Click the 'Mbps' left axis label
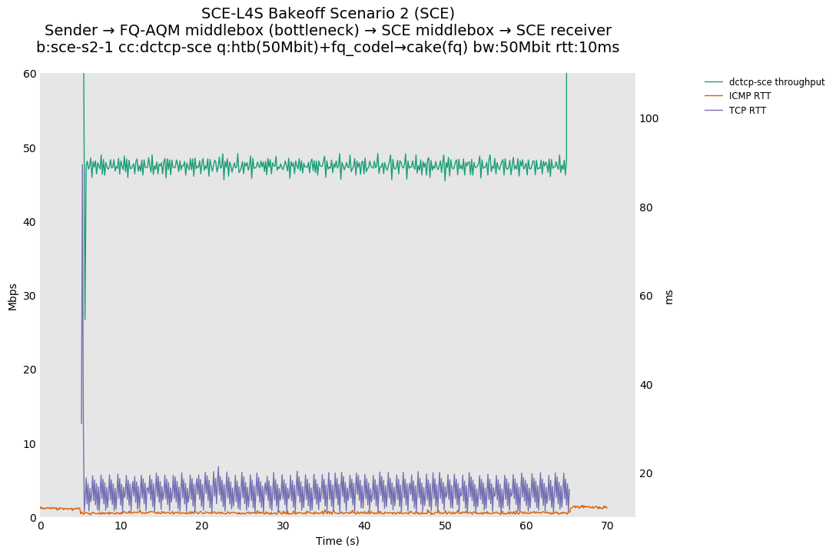The width and height of the screenshot is (836, 554). point(13,297)
